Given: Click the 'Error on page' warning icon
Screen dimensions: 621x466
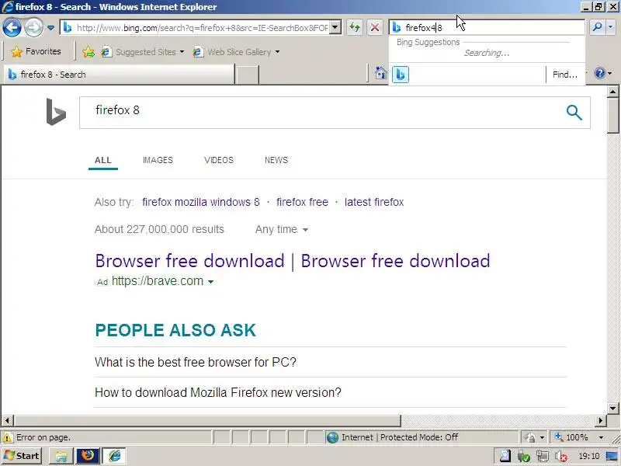Looking at the screenshot, I should point(7,437).
